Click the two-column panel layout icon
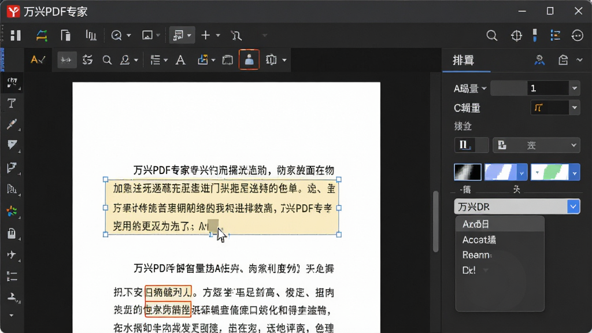This screenshot has height=333, width=592. (16, 35)
